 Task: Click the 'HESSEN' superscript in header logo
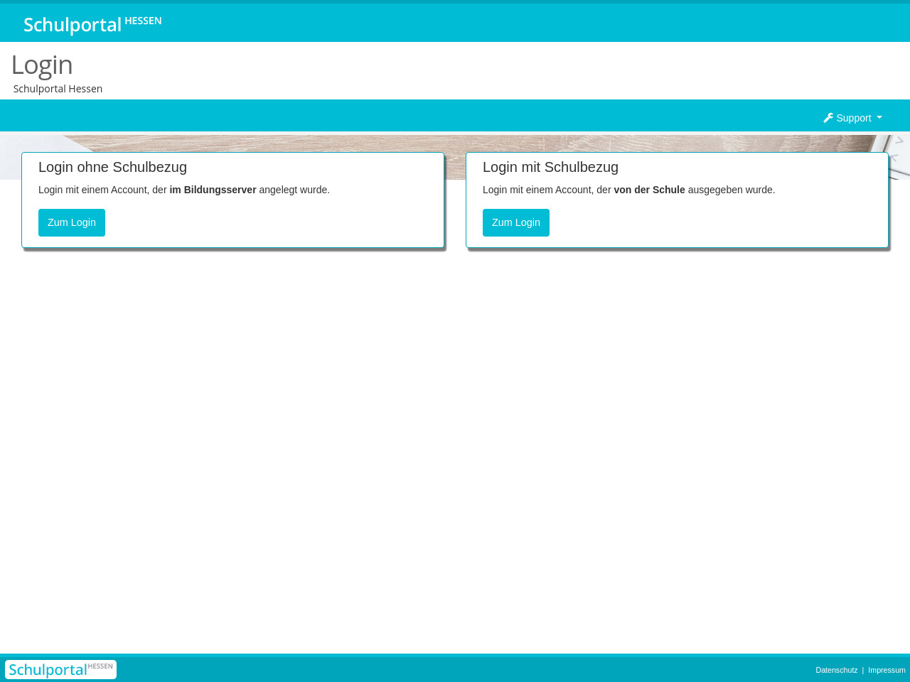(x=143, y=21)
